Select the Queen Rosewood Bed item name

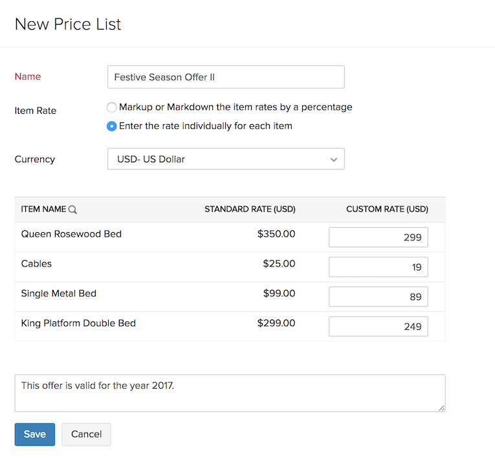point(71,234)
